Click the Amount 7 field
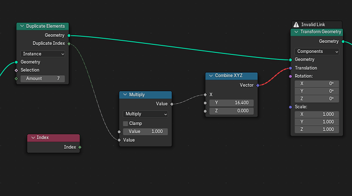Image resolution: width=352 pixels, height=196 pixels. [43, 78]
